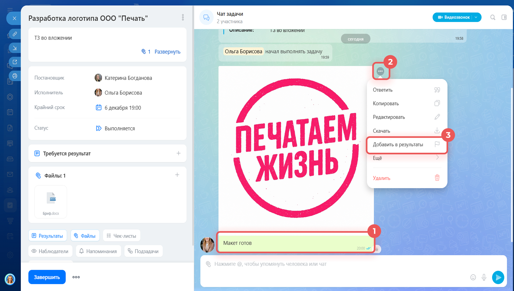Click the chat search magnifier icon
Image resolution: width=514 pixels, height=291 pixels.
tap(493, 17)
